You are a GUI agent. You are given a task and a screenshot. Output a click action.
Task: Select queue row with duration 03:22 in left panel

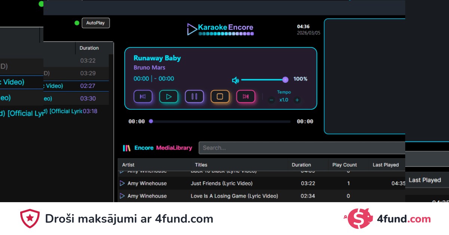click(x=76, y=60)
